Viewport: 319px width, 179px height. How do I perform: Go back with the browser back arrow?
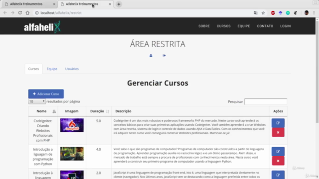[5, 13]
